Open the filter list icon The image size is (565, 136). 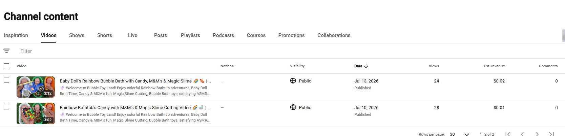pos(6,51)
